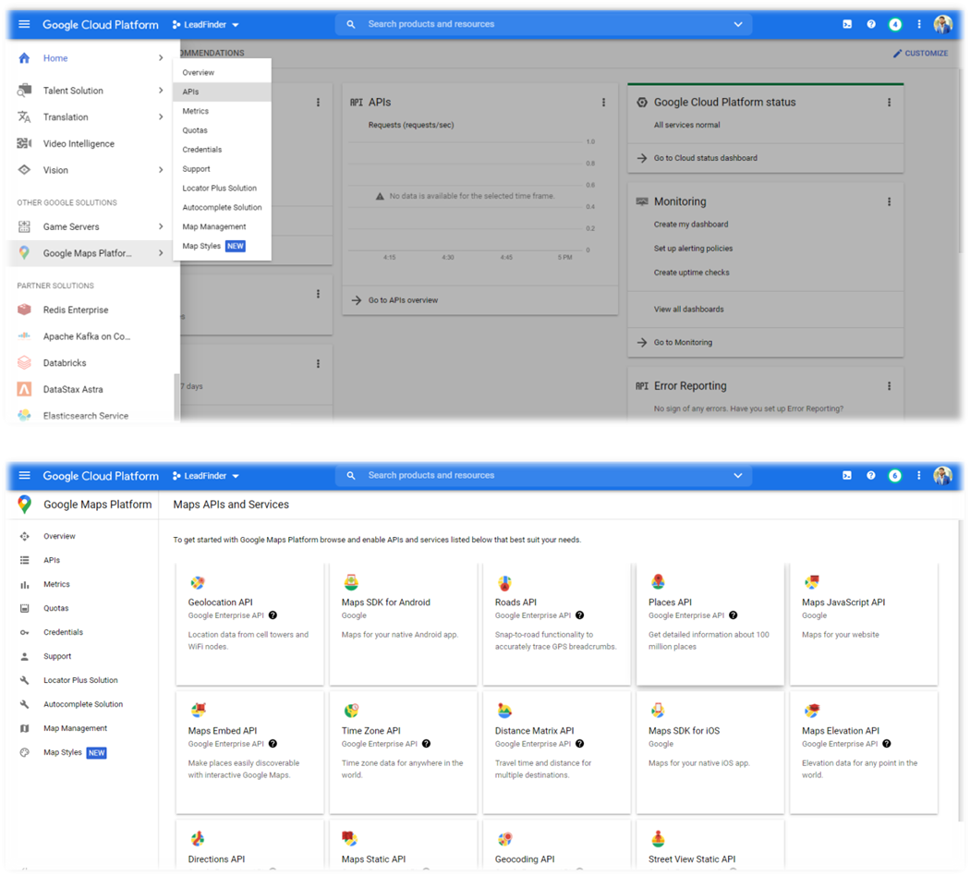Screen dimensions: 970x876
Task: Click the navigation menu's vertical scrollbar
Action: (176, 395)
